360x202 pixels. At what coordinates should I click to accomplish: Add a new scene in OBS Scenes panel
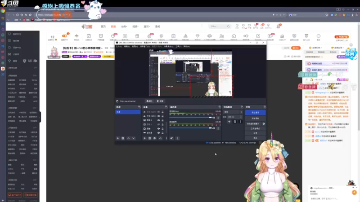pyautogui.click(x=118, y=138)
